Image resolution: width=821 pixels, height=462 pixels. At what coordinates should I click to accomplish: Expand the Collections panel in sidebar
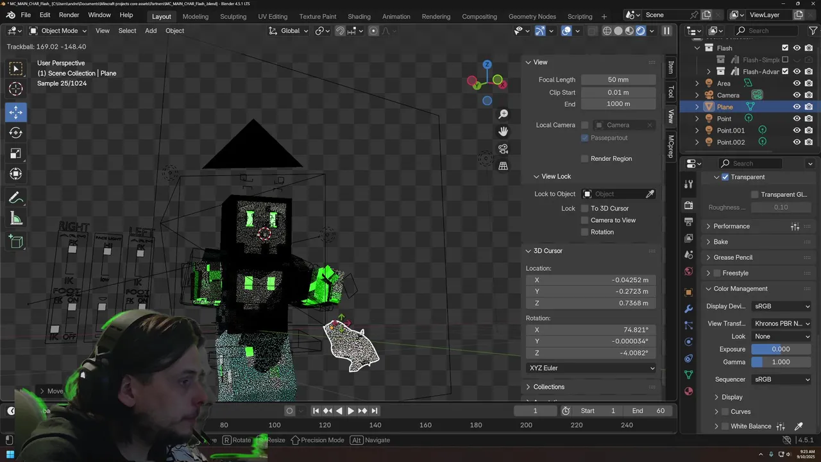tap(548, 387)
